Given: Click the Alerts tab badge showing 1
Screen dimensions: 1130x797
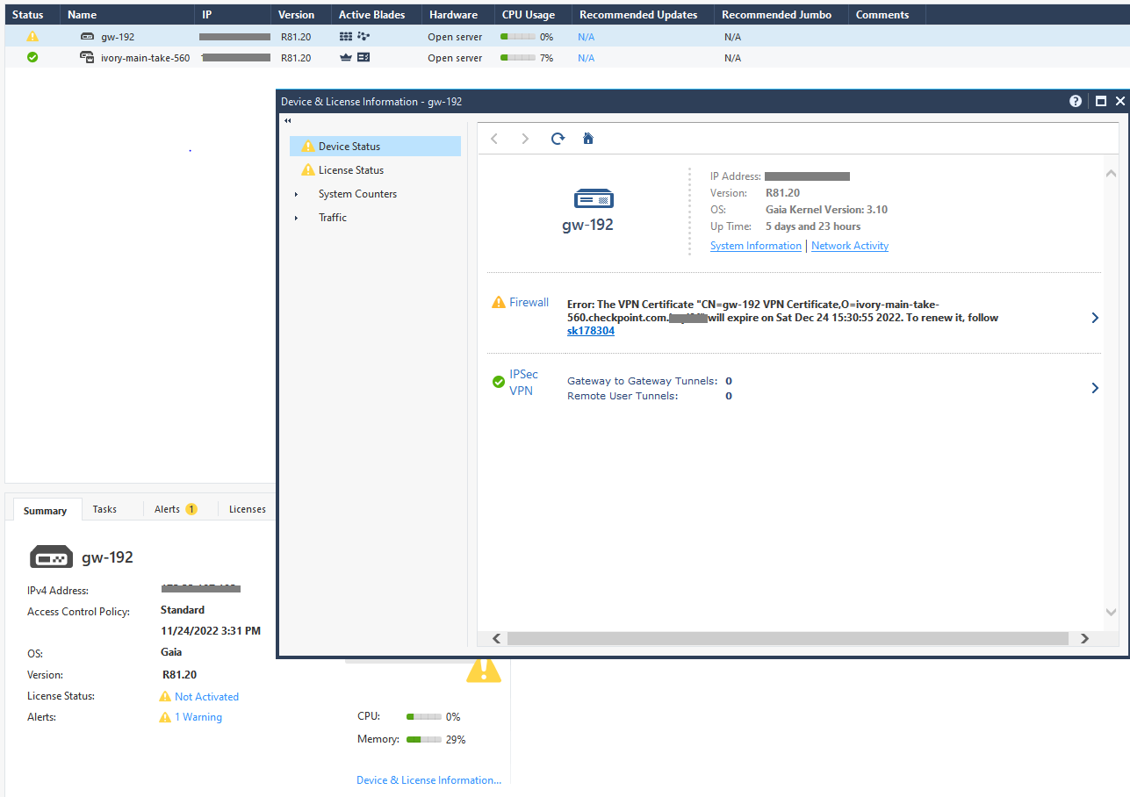Looking at the screenshot, I should point(191,509).
